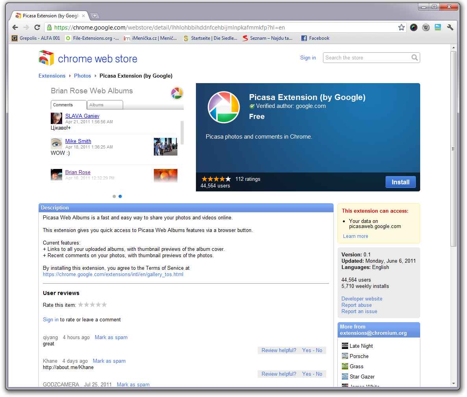Sign in to the Chrome Web Store

point(308,58)
